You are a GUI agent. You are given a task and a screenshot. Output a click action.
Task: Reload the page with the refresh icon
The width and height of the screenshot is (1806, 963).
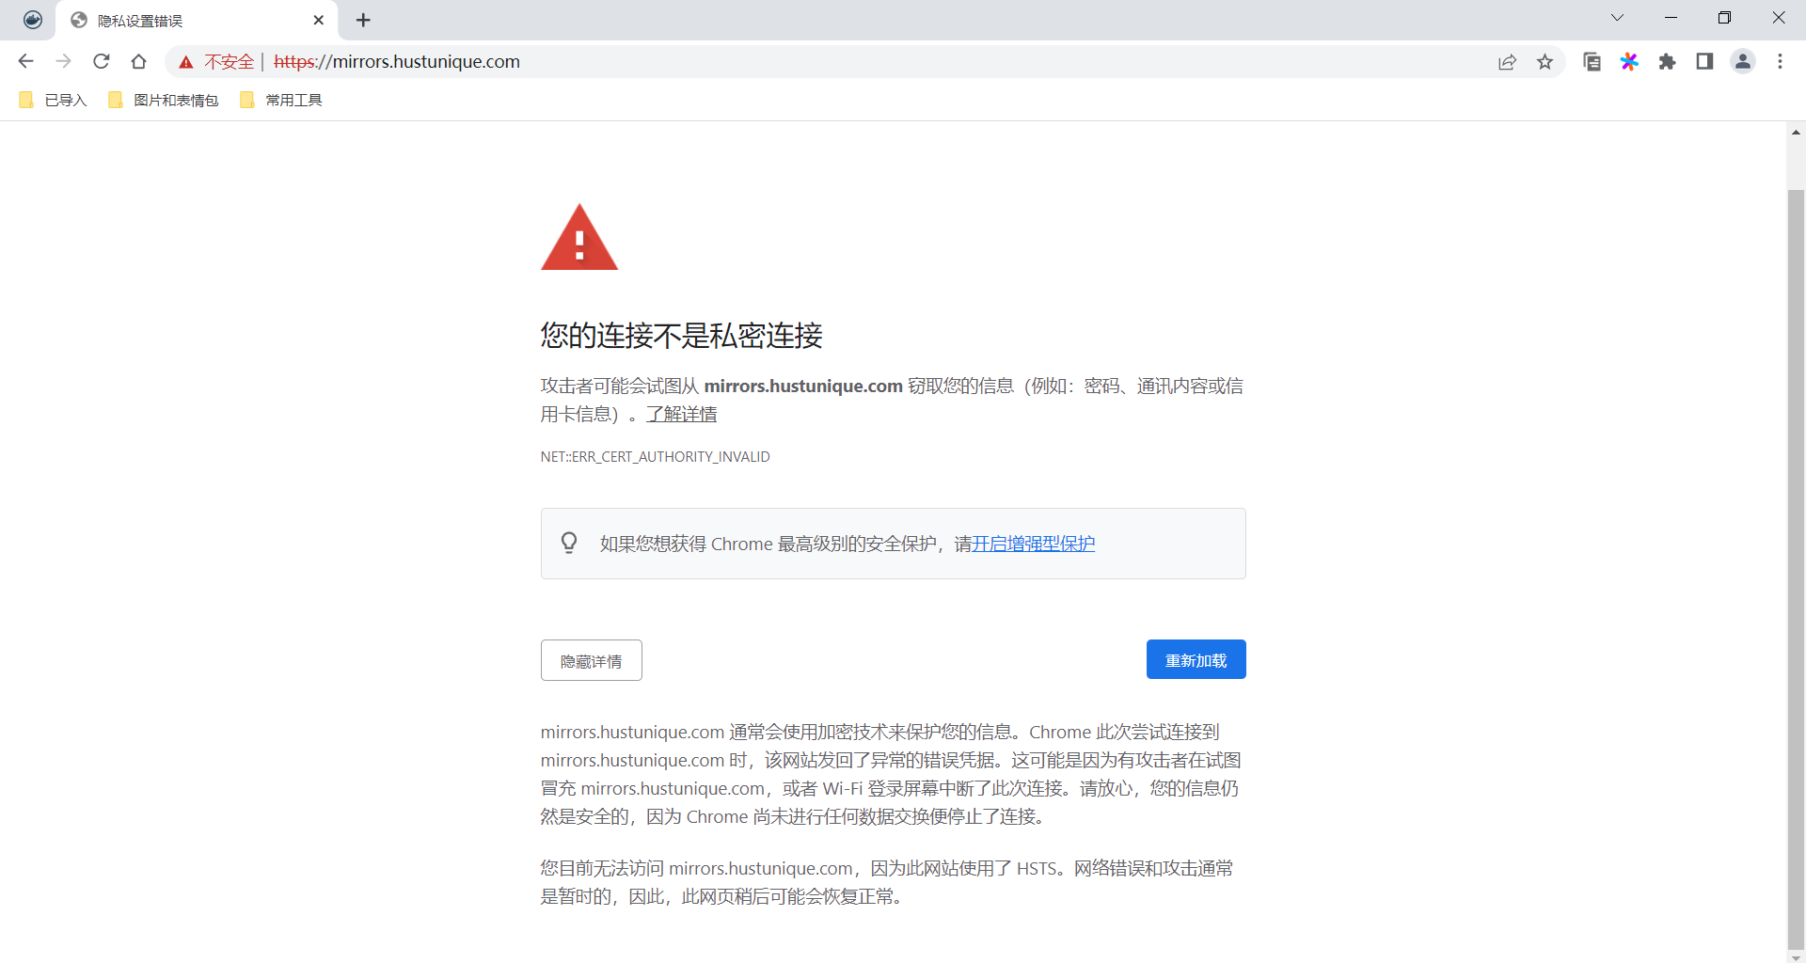pos(102,61)
